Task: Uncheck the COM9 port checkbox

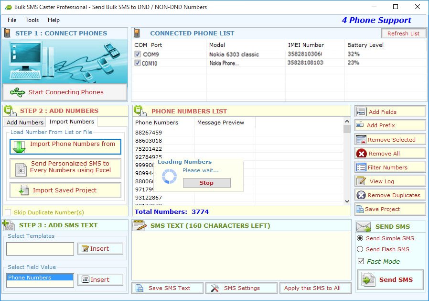Action: (138, 54)
